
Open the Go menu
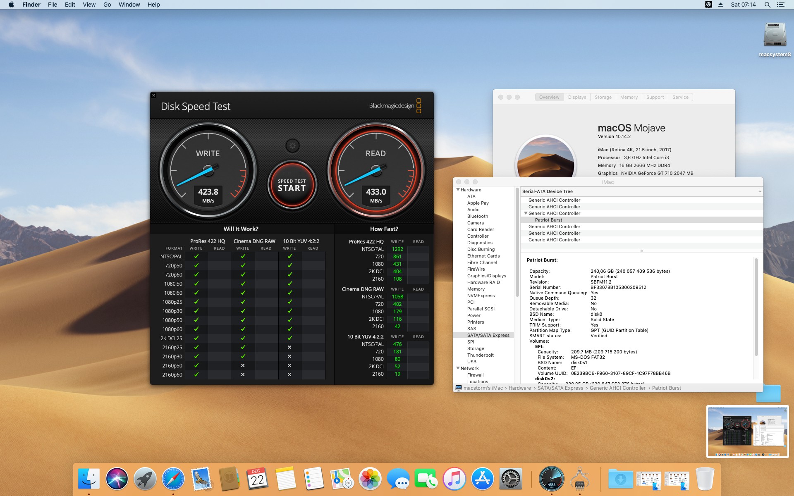click(x=107, y=5)
